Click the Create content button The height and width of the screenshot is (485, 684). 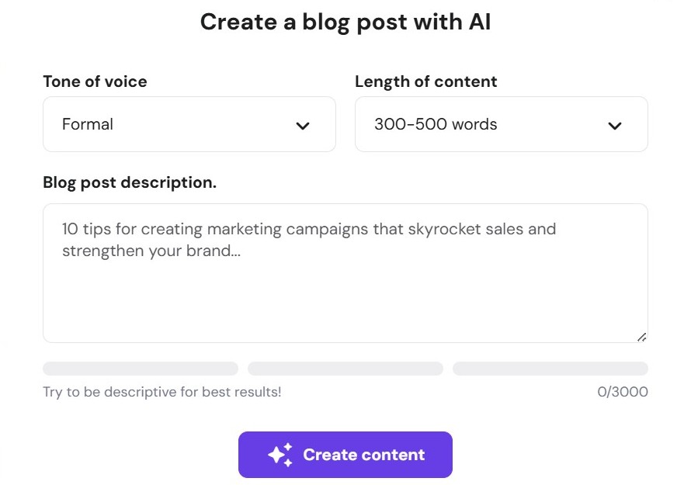(x=345, y=454)
